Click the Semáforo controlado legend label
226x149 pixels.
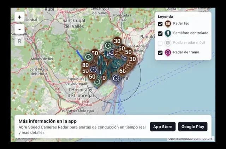point(191,33)
